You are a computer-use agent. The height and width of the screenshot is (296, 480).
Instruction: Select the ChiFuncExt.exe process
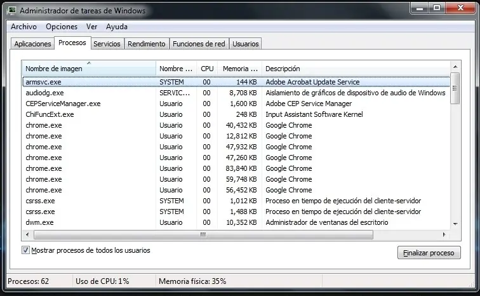236,114
